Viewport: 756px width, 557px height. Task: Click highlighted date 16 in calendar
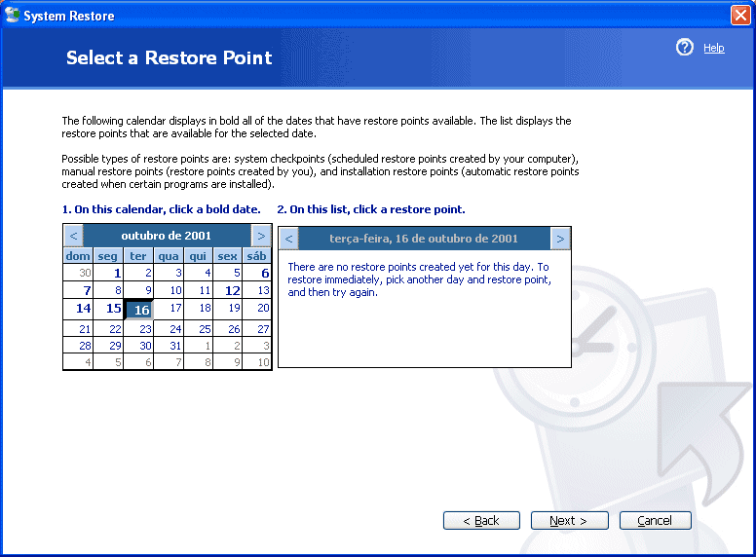pyautogui.click(x=141, y=310)
